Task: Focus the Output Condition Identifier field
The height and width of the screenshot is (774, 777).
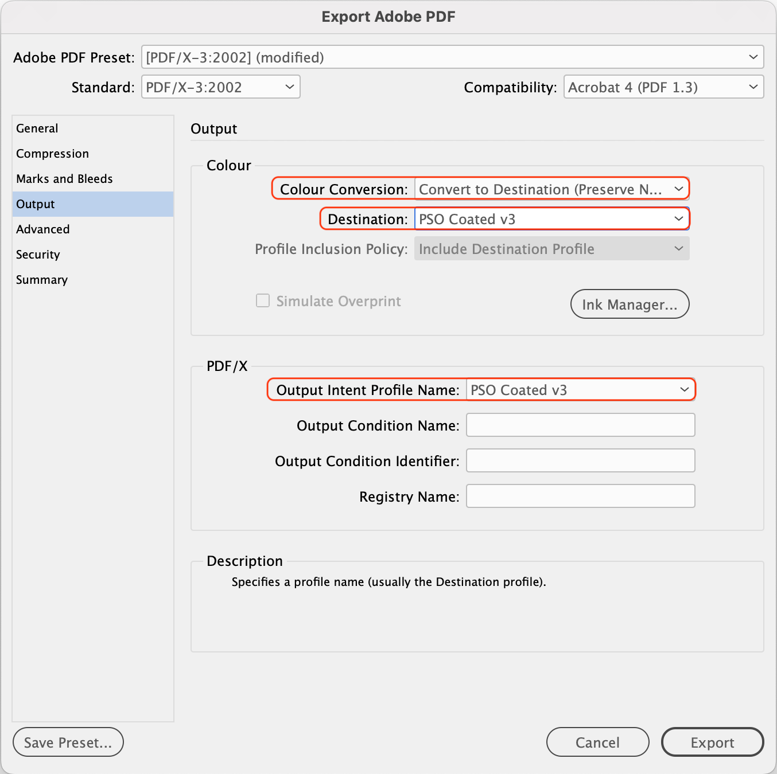Action: (580, 461)
